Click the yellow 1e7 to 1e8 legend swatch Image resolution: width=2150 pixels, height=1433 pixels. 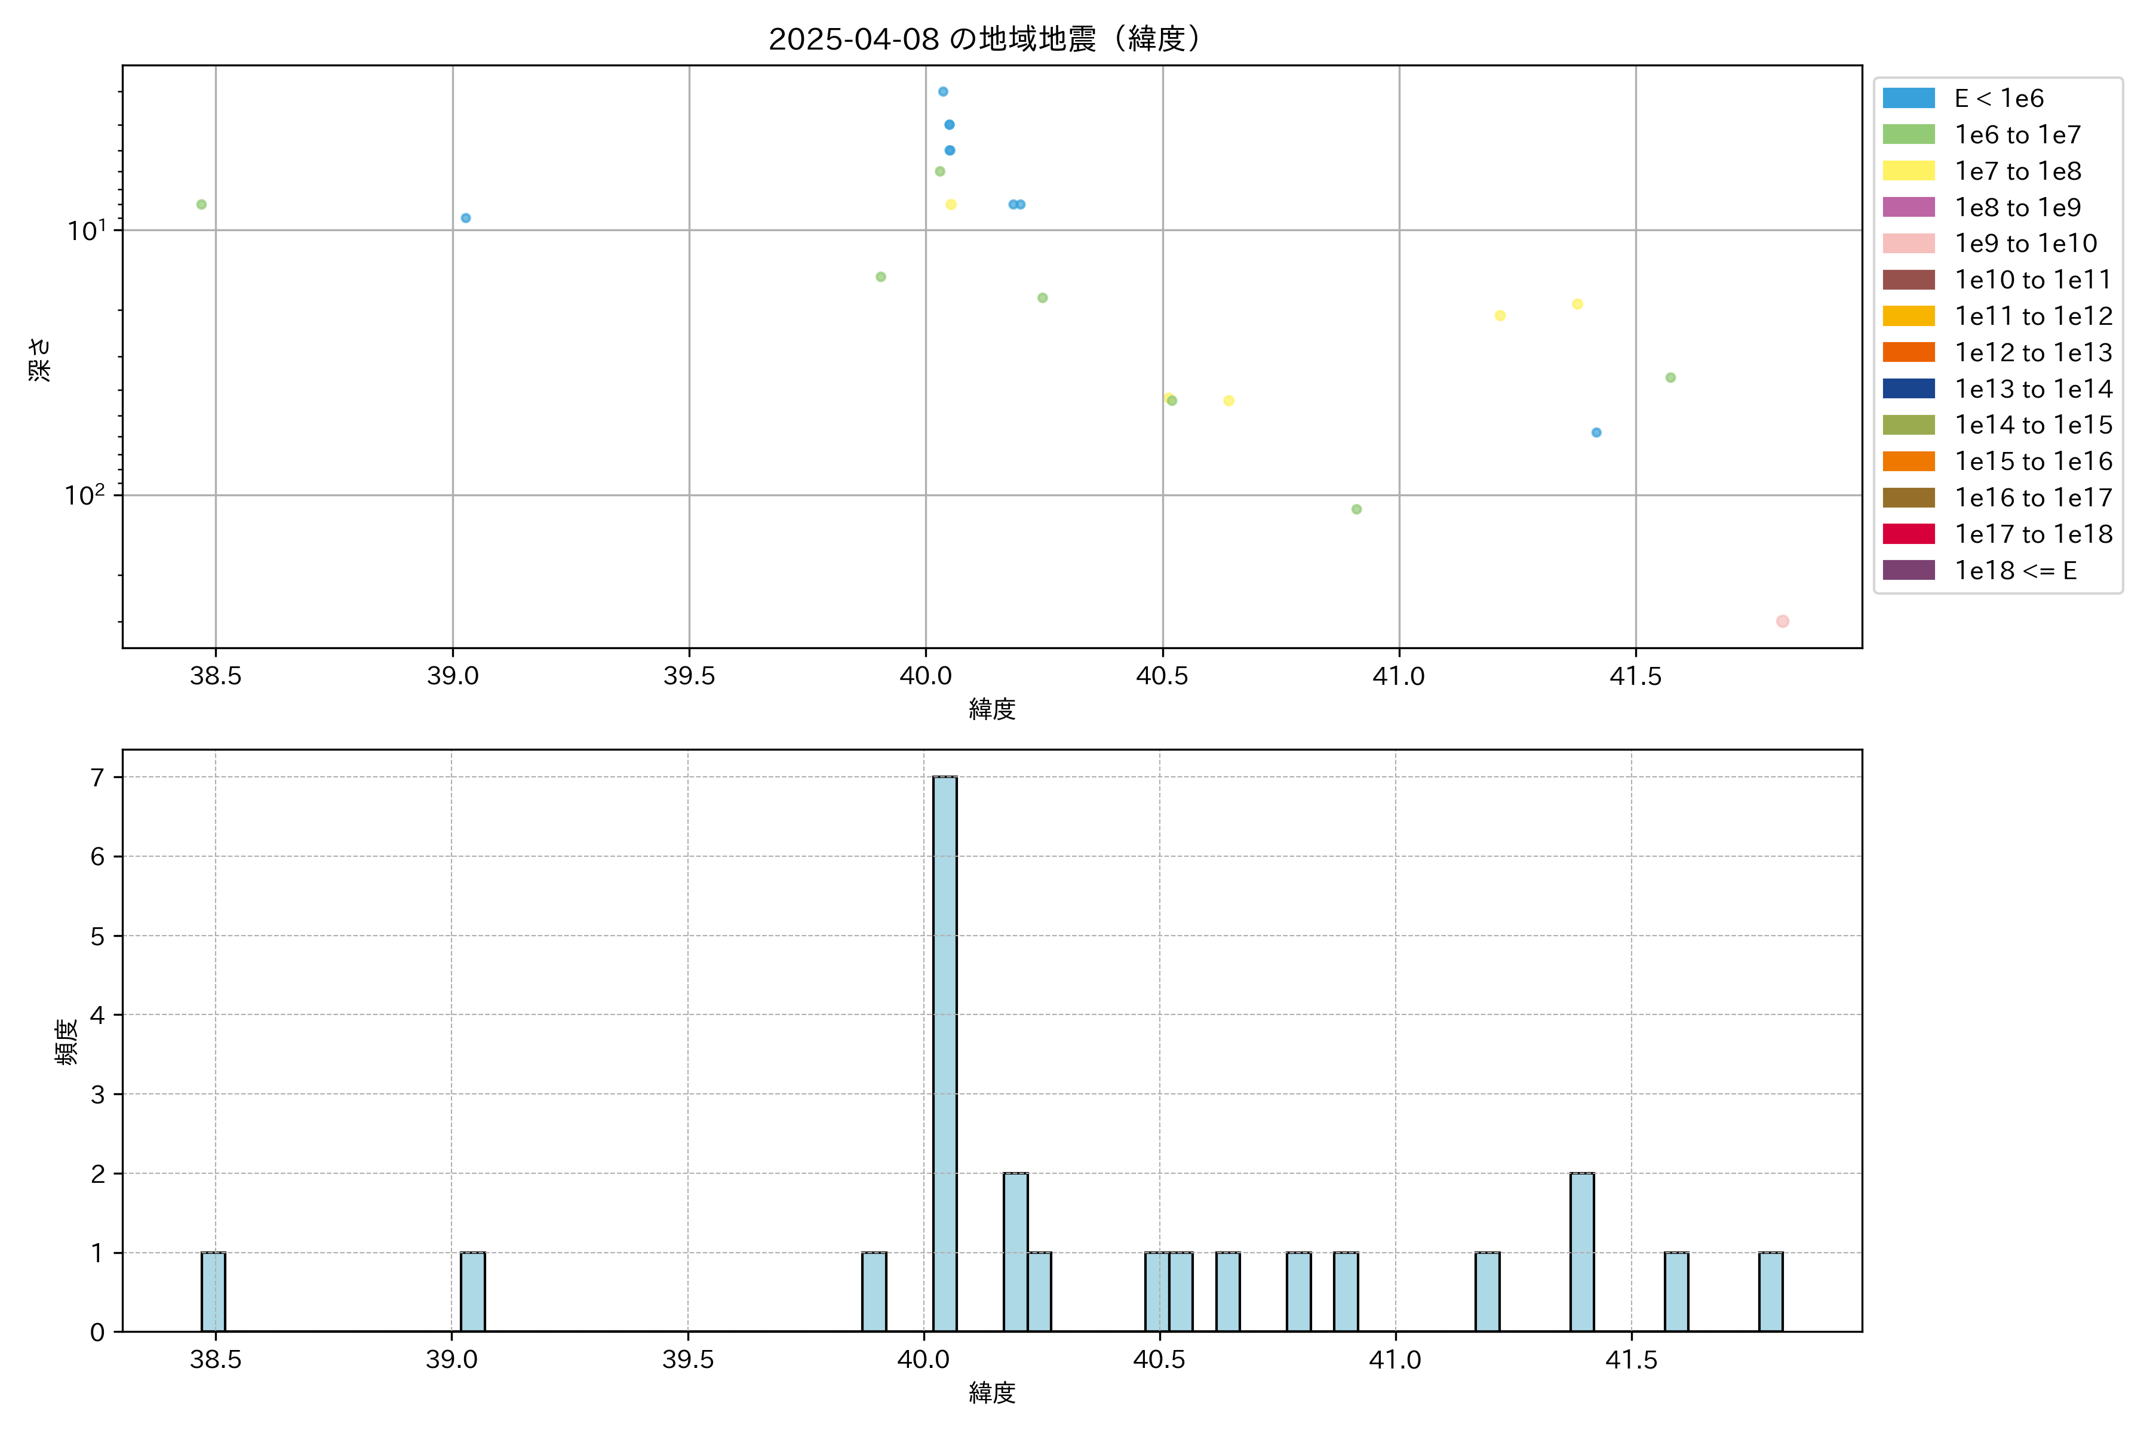[x=1908, y=171]
